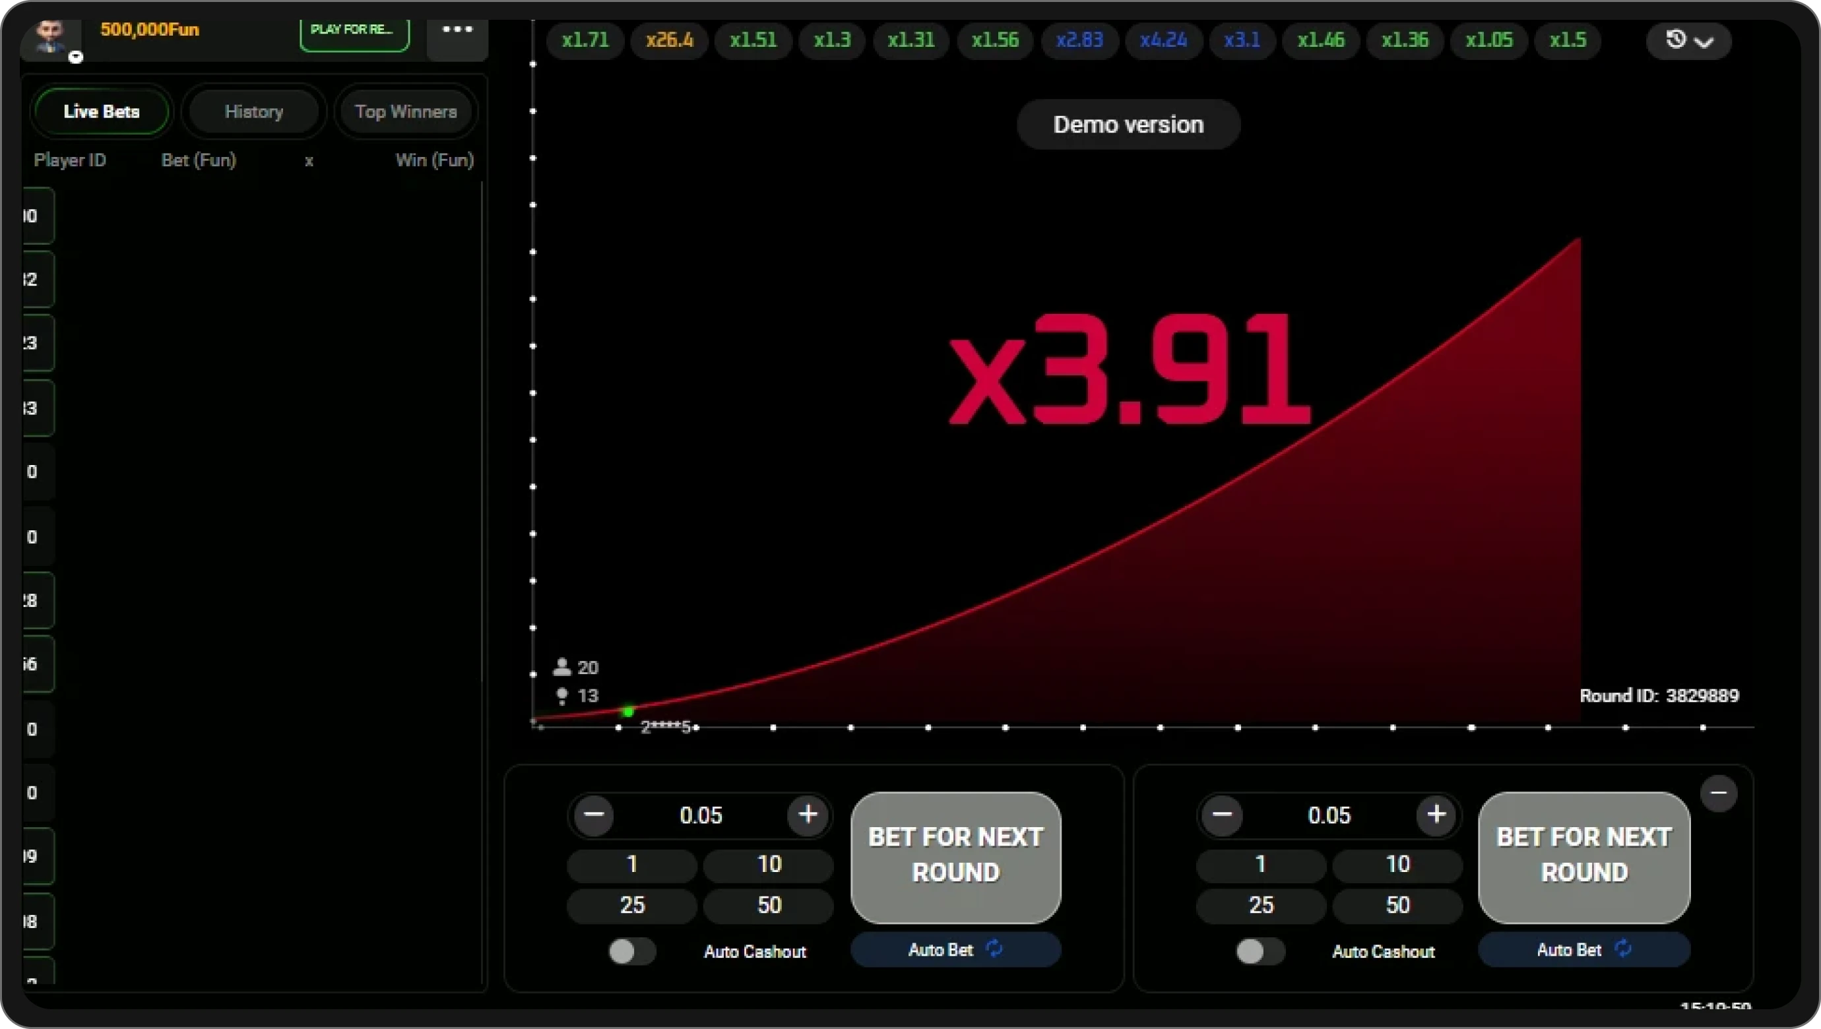Click the Auto Bet refresh icon on left panel
This screenshot has height=1029, width=1821.
tap(994, 949)
